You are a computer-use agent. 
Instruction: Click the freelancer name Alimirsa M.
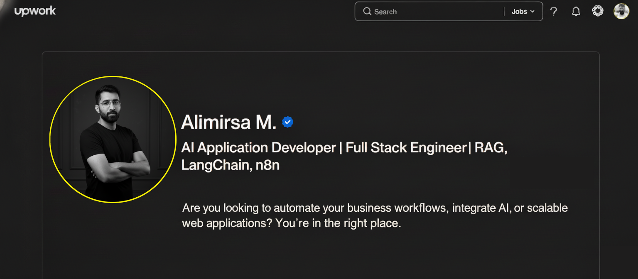coord(228,122)
